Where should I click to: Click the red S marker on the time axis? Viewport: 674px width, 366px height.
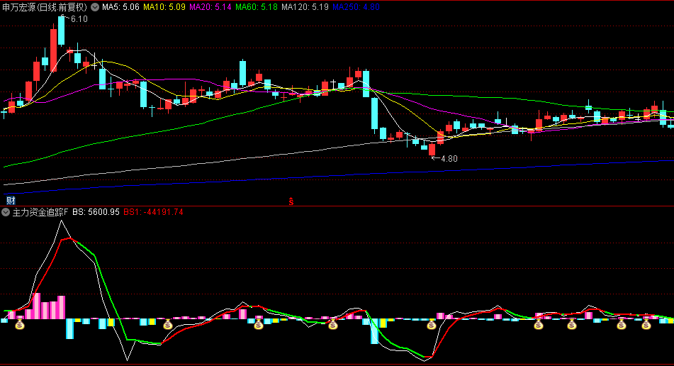(291, 201)
